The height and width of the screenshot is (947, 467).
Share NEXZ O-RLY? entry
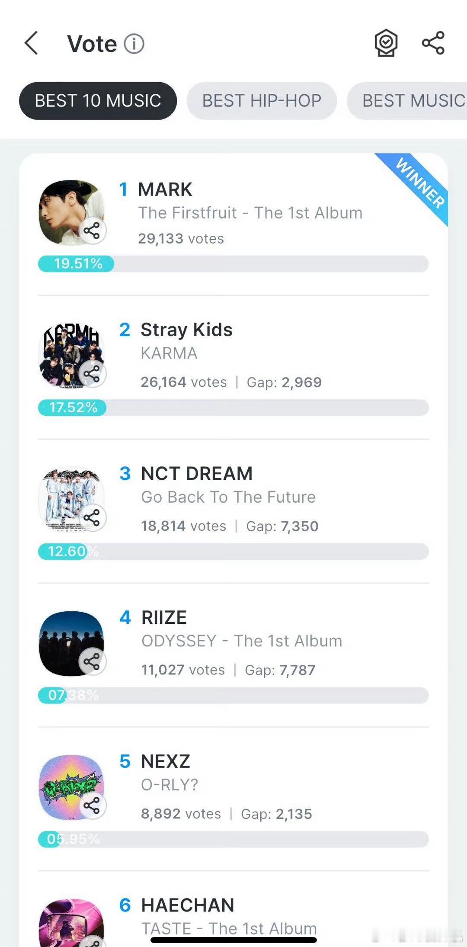tap(92, 805)
